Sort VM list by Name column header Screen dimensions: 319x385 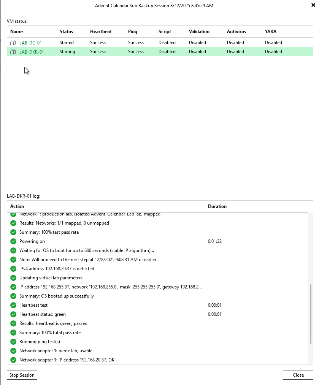[17, 32]
